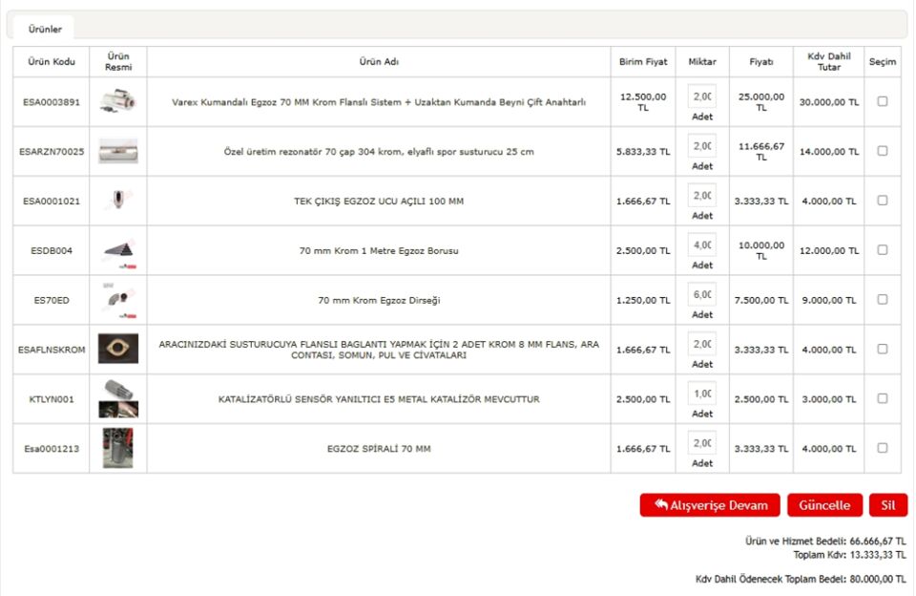This screenshot has height=596, width=916.
Task: Click the Ürün ve Hizmet Bedeli amount
Action: coord(878,541)
